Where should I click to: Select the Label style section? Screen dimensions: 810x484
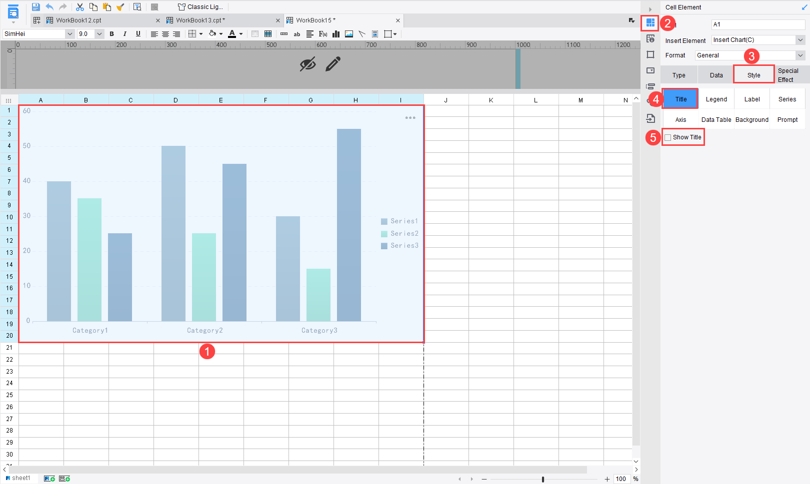[752, 99]
